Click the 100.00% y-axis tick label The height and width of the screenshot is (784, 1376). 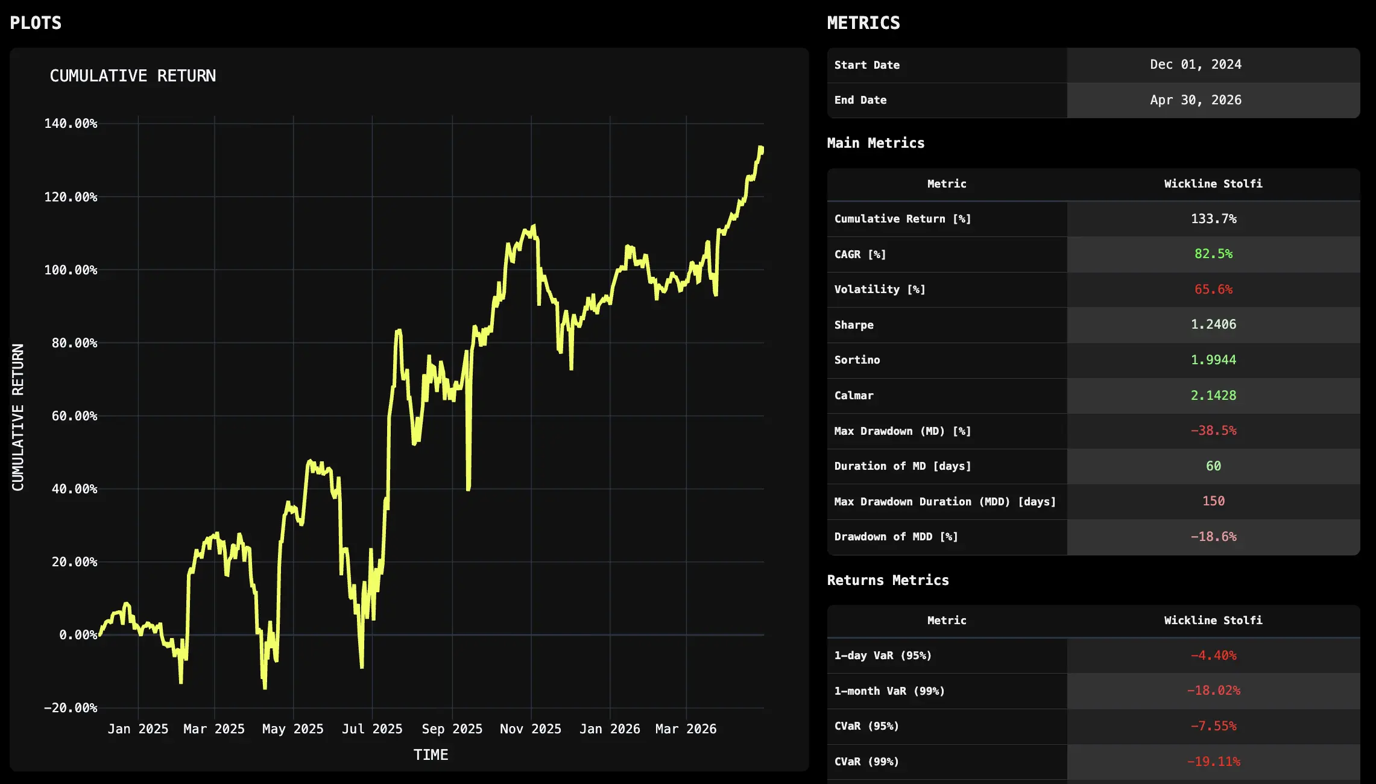pos(71,270)
